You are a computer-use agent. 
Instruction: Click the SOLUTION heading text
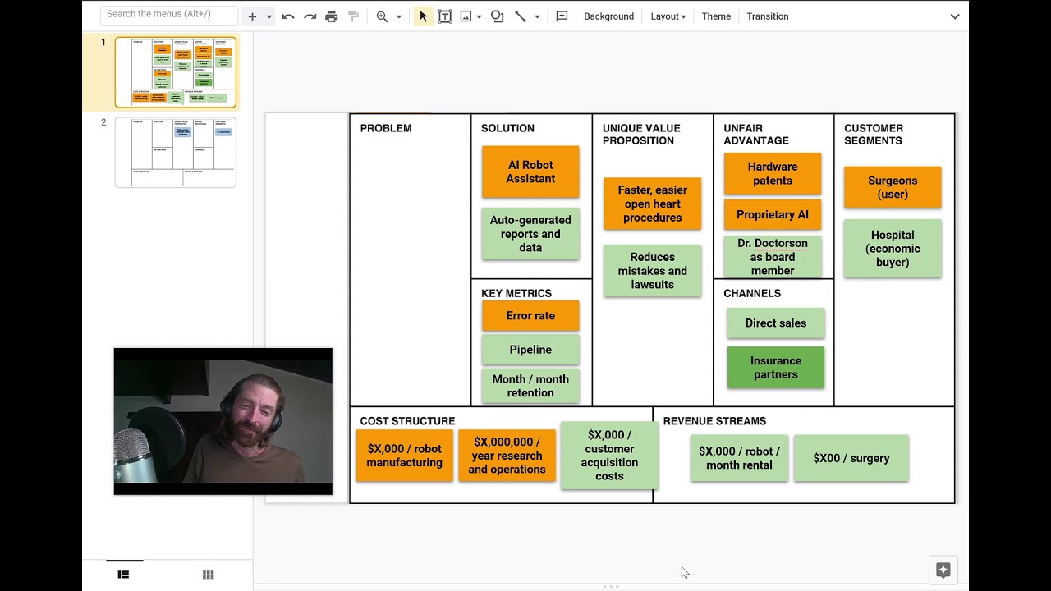pos(507,128)
